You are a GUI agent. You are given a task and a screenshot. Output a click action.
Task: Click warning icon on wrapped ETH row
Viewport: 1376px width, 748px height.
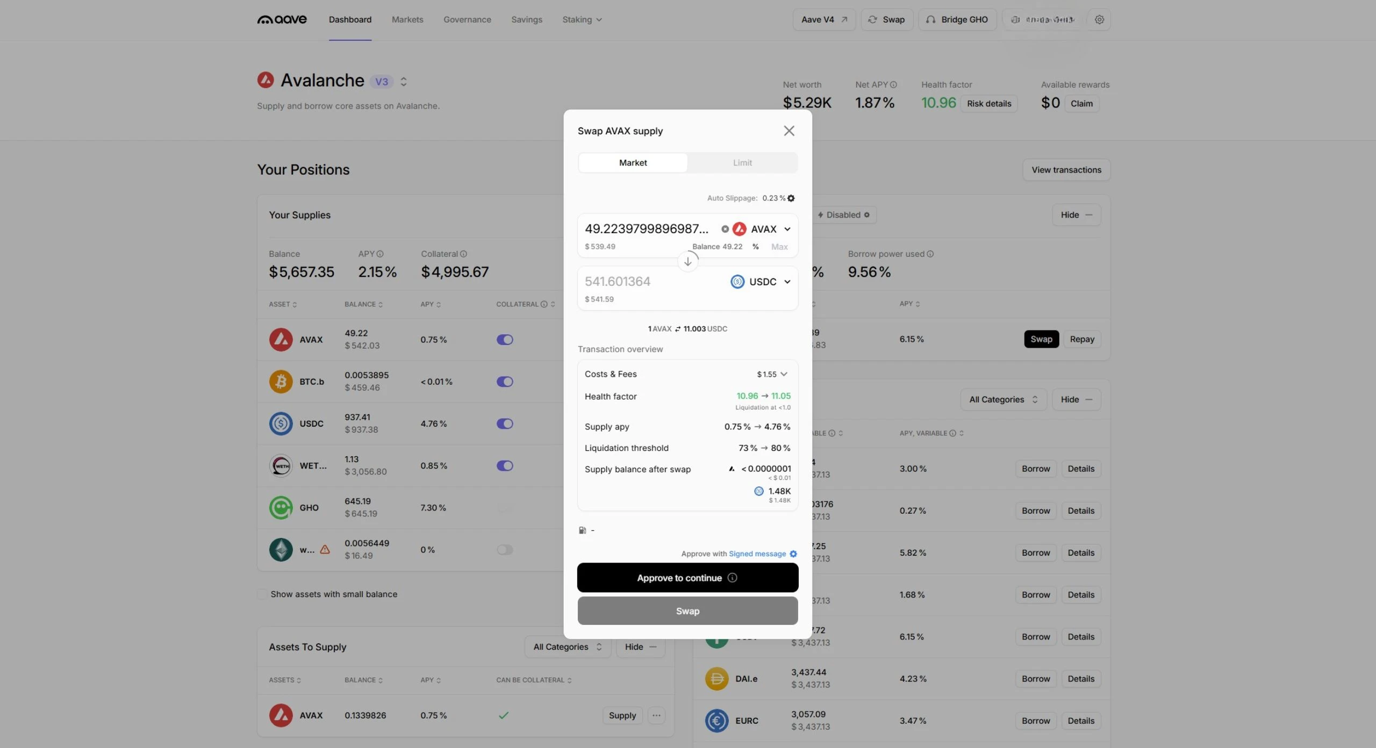[325, 550]
